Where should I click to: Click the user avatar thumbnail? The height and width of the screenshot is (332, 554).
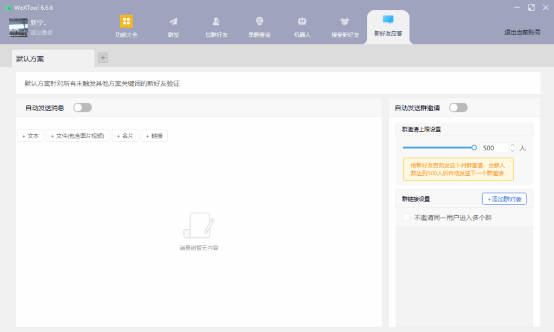point(18,28)
